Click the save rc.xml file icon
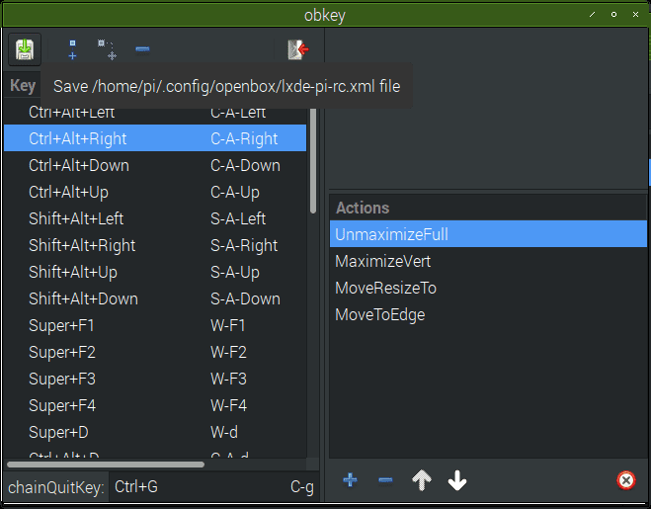This screenshot has width=651, height=509. [x=25, y=49]
